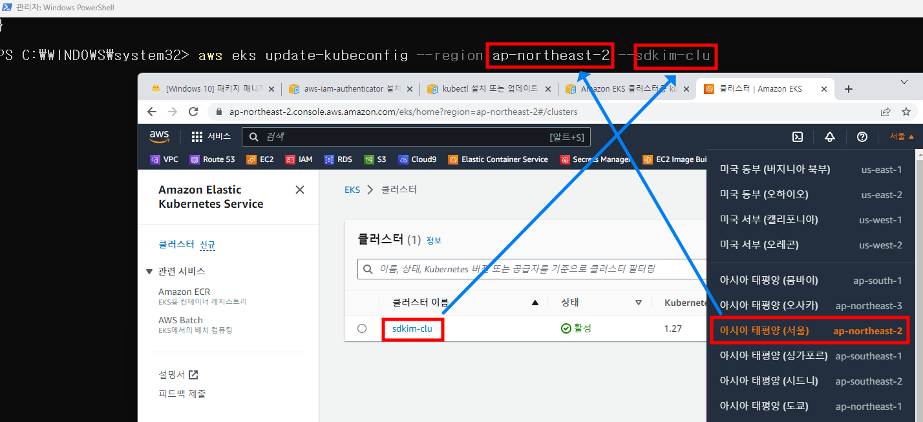The height and width of the screenshot is (422, 923).
Task: Reload the EKS console page
Action: pos(193,112)
